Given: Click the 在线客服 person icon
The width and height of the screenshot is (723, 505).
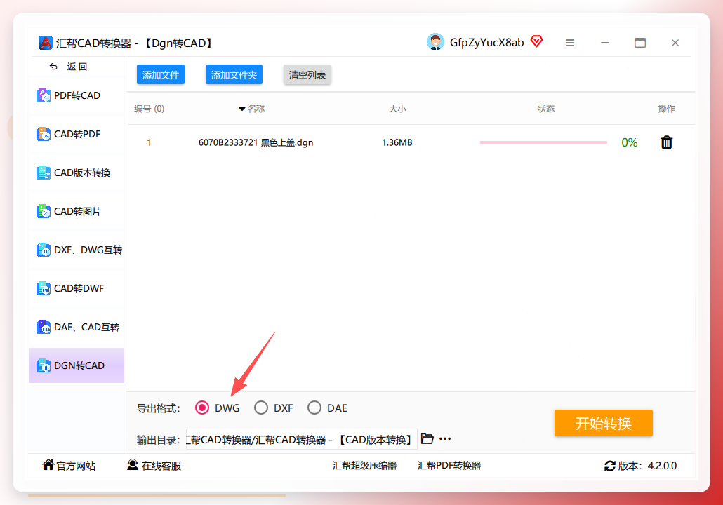Looking at the screenshot, I should coord(133,465).
